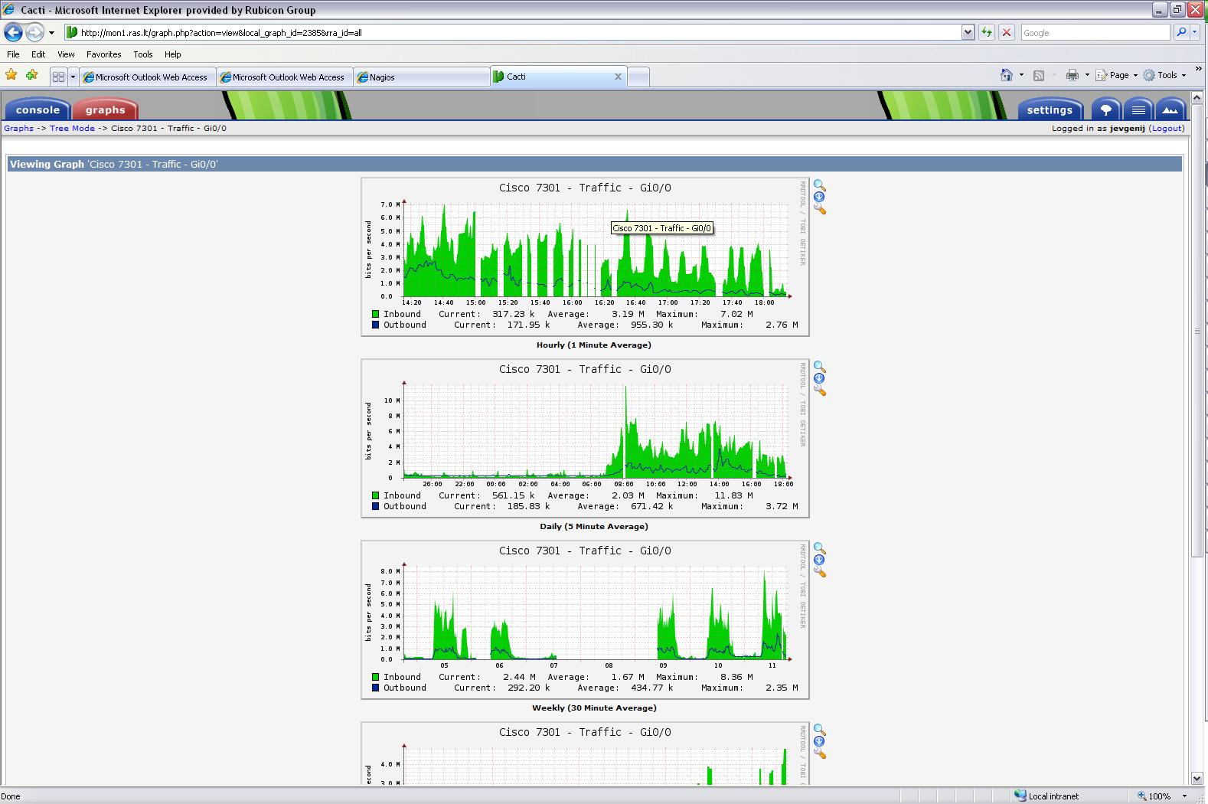Stop page loading with red X

[x=1007, y=32]
